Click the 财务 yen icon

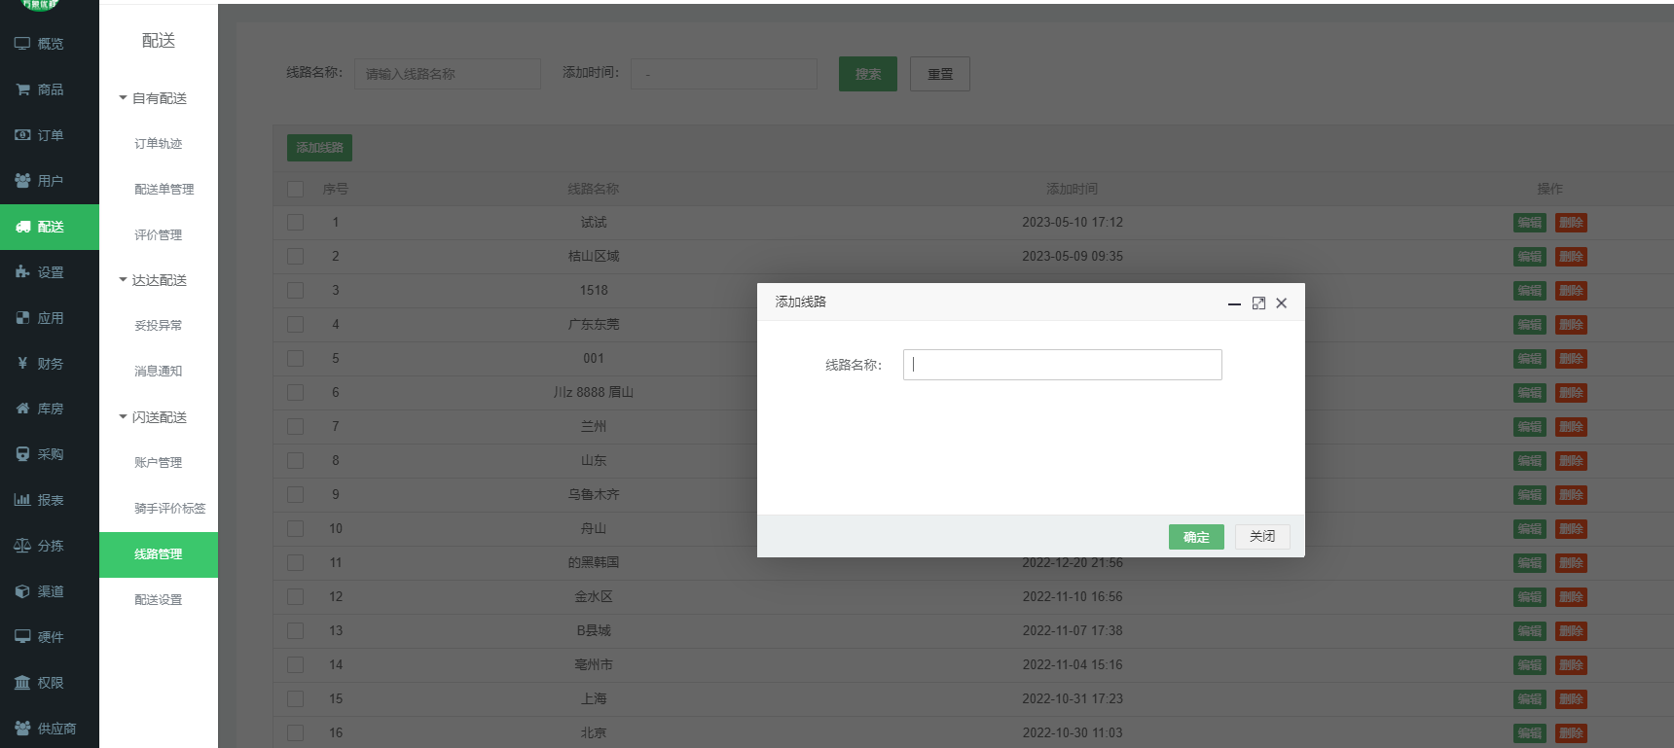pos(22,364)
